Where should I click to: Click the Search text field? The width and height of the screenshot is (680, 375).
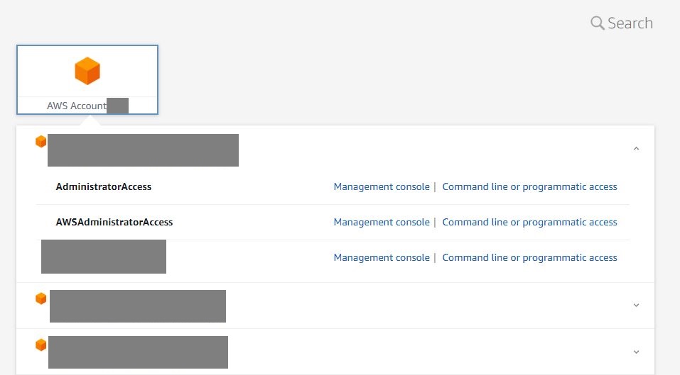pyautogui.click(x=630, y=23)
